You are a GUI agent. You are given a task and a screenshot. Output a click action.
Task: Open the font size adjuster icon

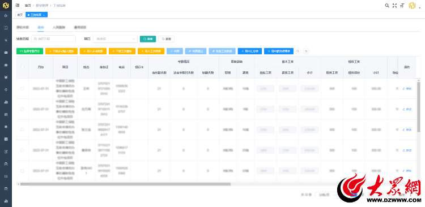(402, 6)
